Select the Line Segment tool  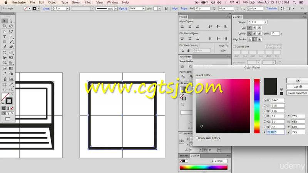point(11,37)
